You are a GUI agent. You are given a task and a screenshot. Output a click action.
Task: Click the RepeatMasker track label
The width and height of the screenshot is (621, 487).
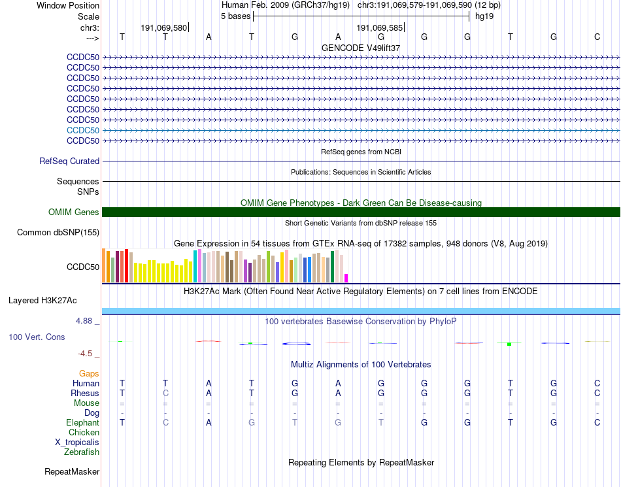[72, 471]
